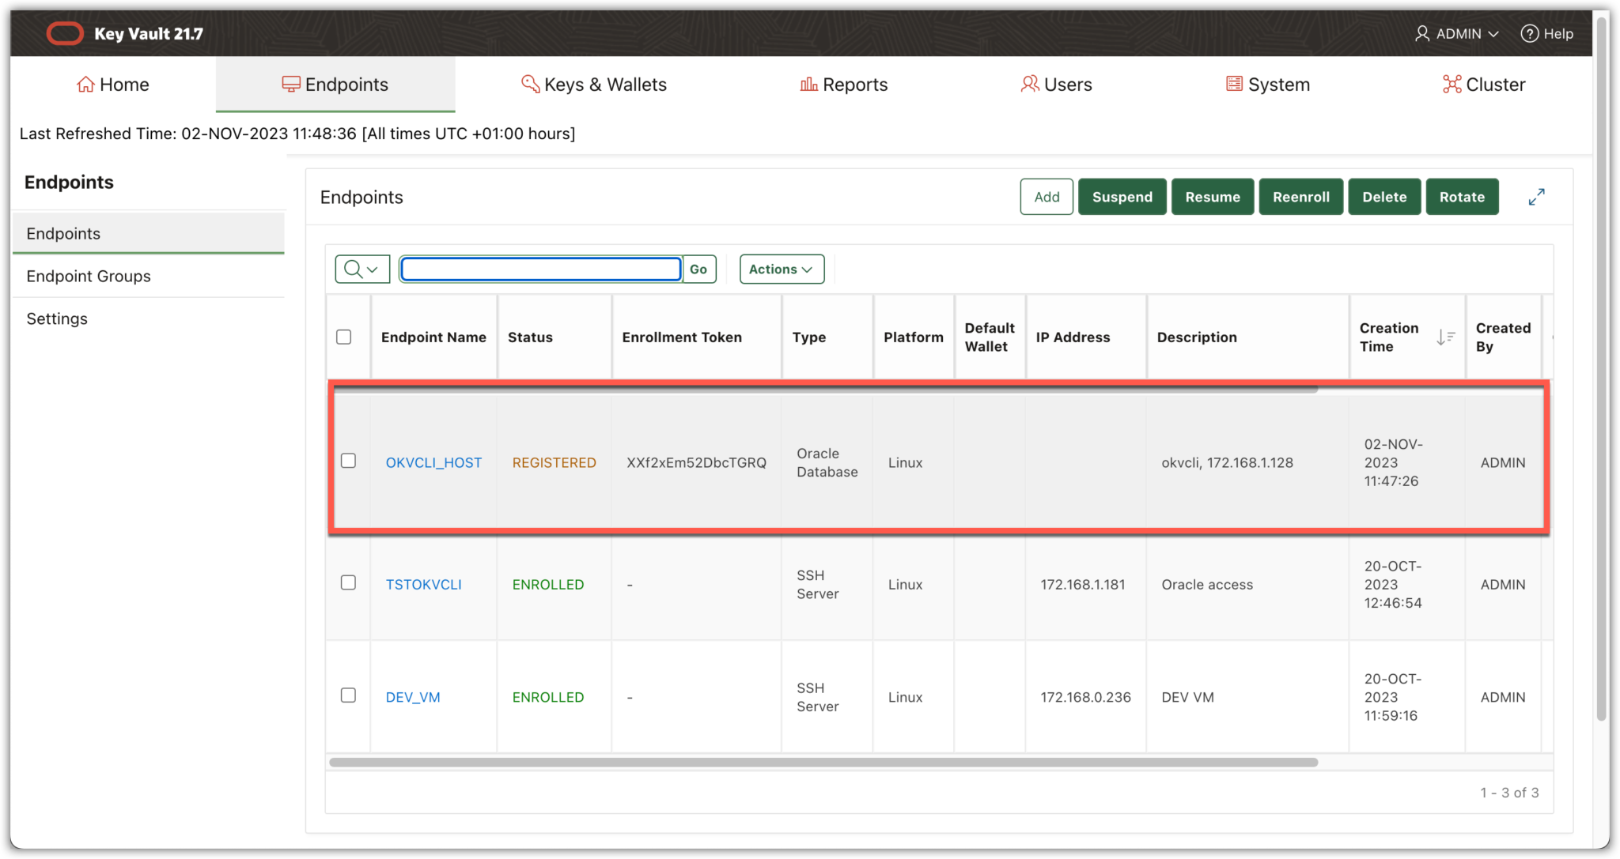Click the expand region arrows icon
Image resolution: width=1620 pixels, height=859 pixels.
(1536, 197)
